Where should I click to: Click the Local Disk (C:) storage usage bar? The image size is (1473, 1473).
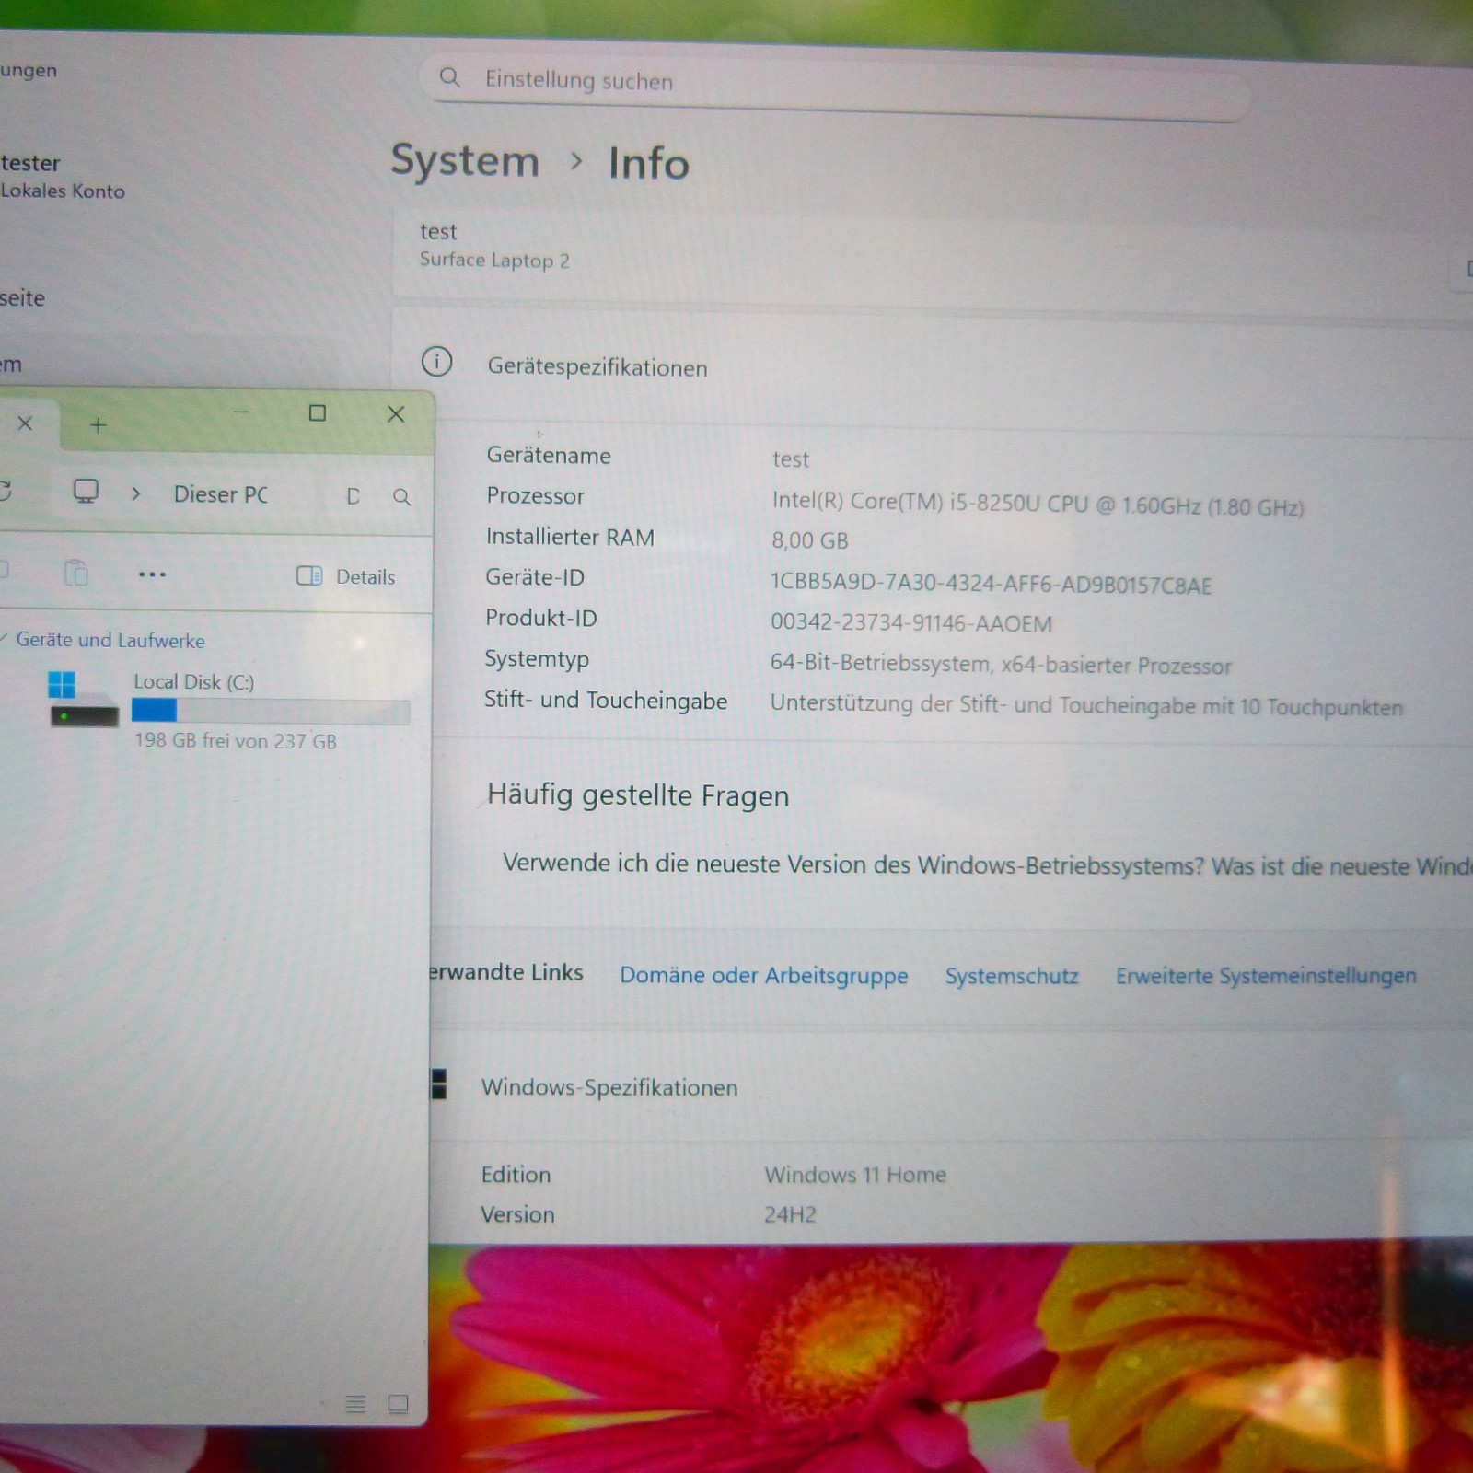click(271, 710)
